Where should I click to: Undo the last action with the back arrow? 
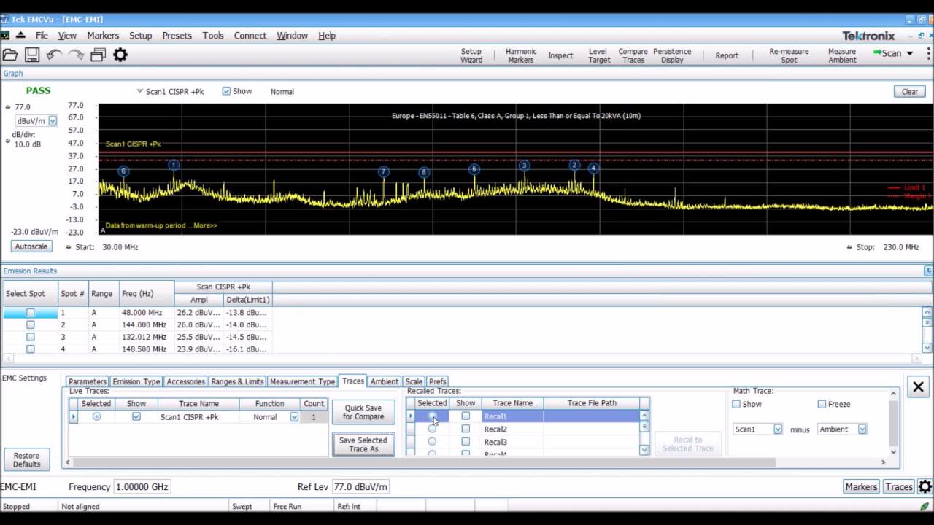click(x=53, y=54)
